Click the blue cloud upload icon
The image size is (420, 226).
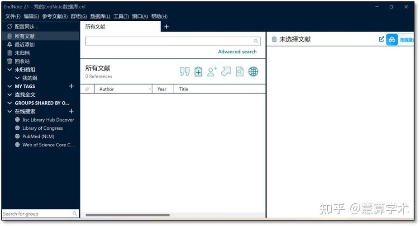point(392,40)
